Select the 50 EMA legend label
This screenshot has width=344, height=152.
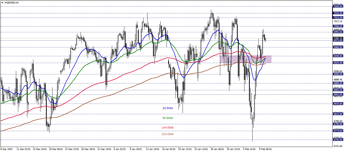[168, 118]
